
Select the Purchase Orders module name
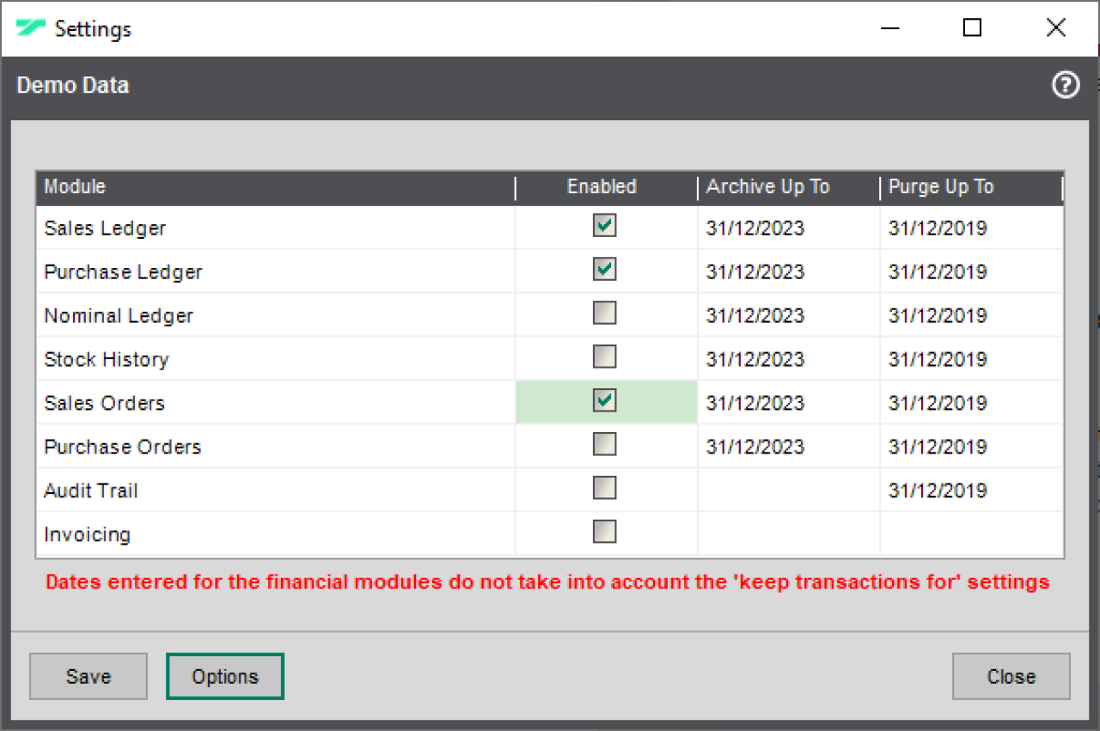coord(123,448)
